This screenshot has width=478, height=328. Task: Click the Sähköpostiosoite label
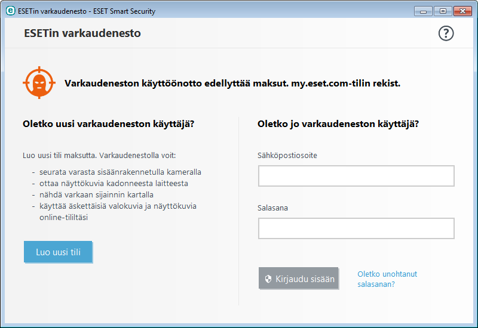point(287,156)
